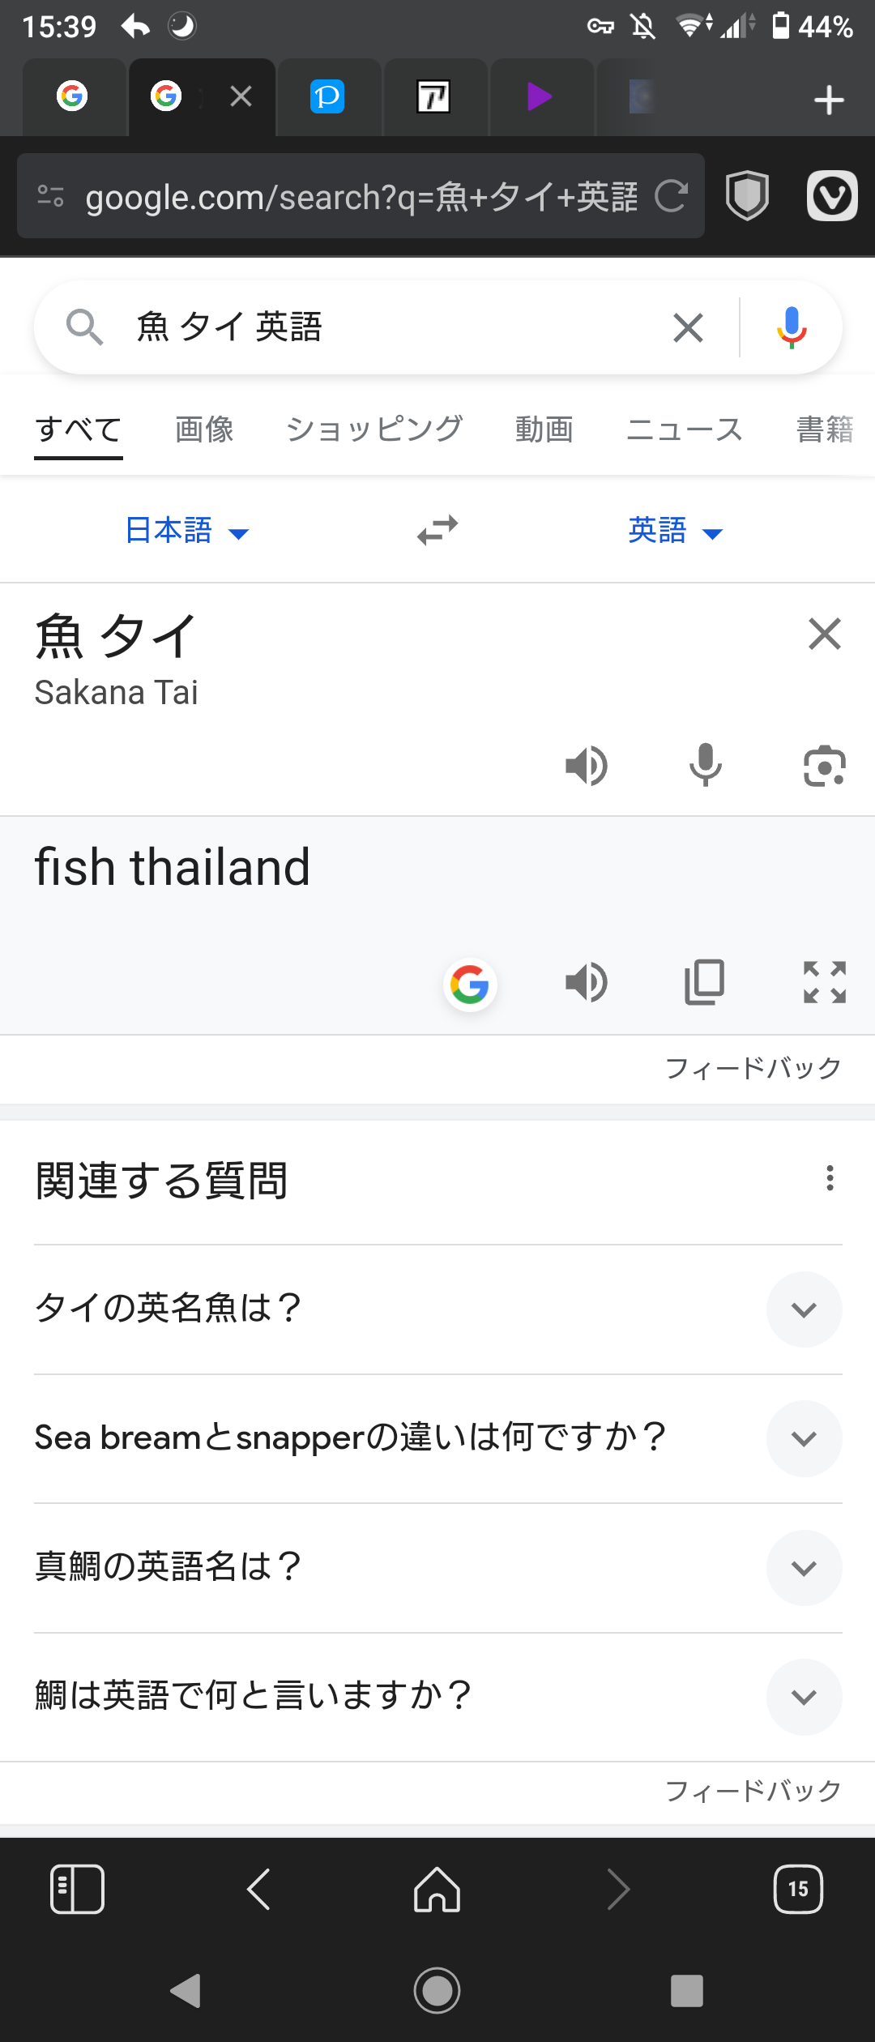Open the target language 英語 dropdown
The height and width of the screenshot is (2042, 875).
coord(676,531)
